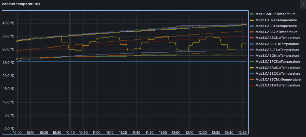Image resolution: width=306 pixels, height=137 pixels.
Task: Click the "cabinet temperatures" panel title
Action: pos(21,4)
